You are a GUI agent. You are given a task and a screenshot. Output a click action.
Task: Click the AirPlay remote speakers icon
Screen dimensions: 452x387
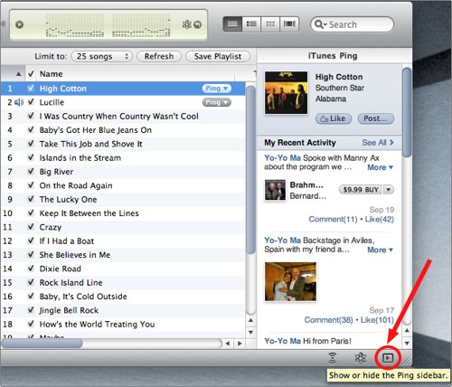tap(333, 358)
